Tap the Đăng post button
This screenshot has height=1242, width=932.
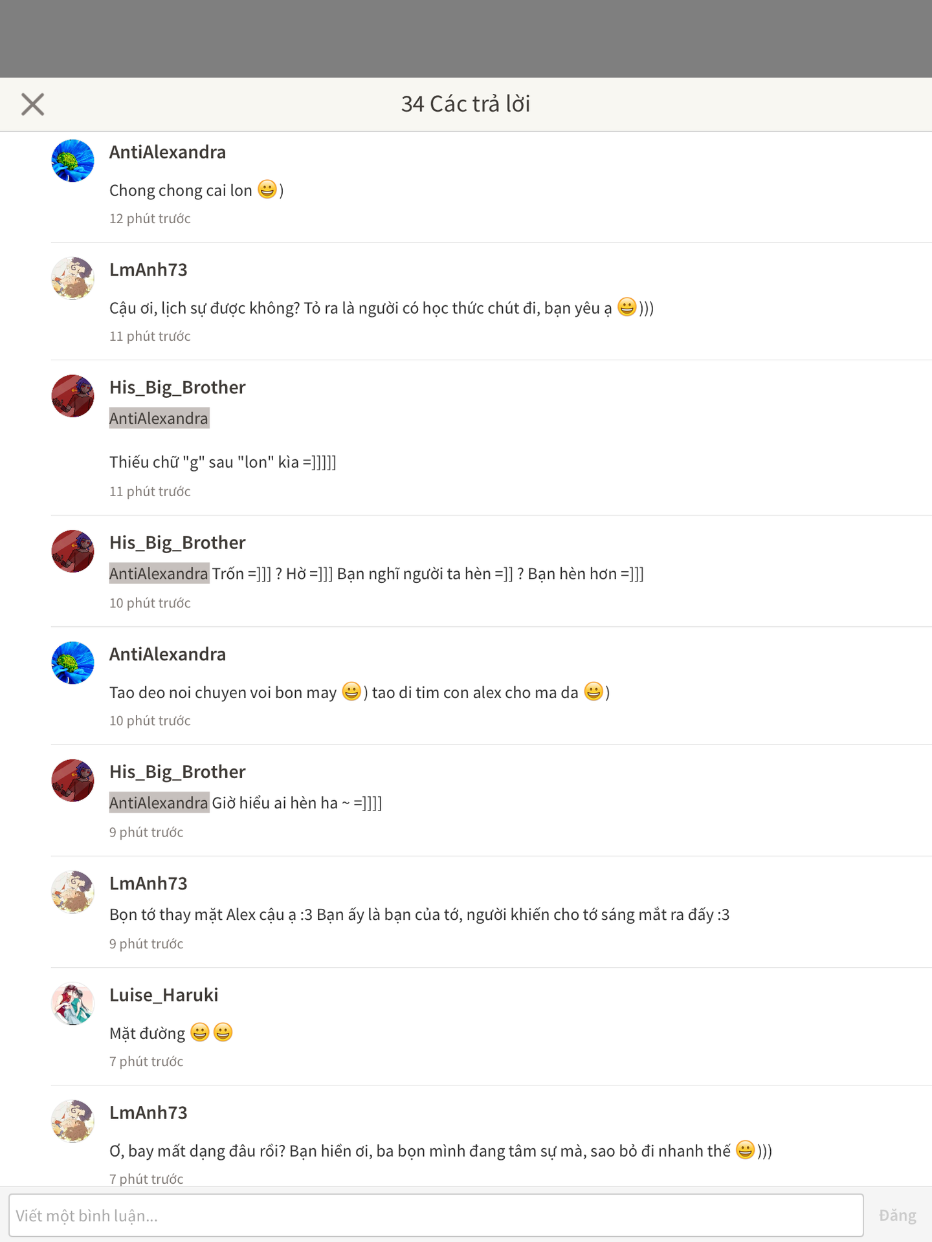897,1215
